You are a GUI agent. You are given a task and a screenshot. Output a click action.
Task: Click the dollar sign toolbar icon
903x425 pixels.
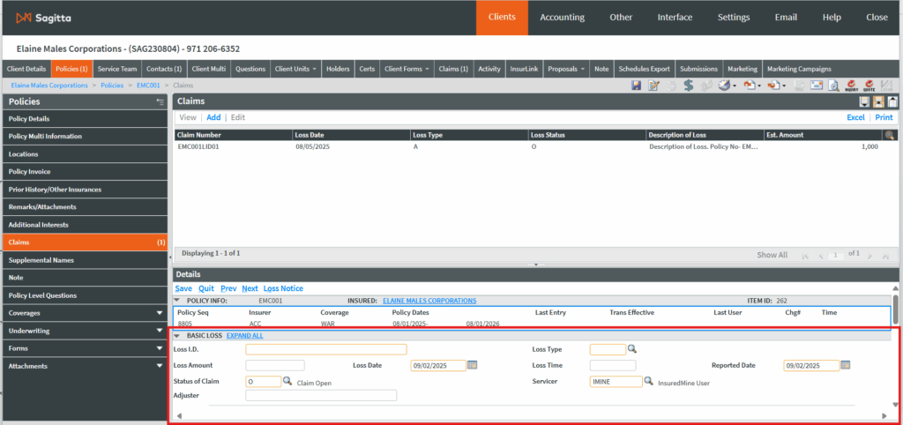coord(688,86)
